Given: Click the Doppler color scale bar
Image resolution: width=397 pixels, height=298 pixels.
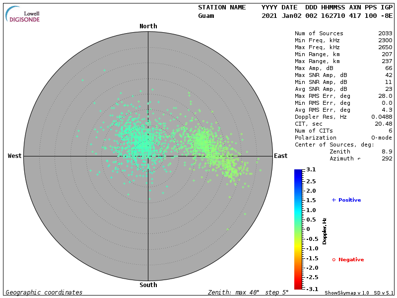Looking at the screenshot, I should pos(298,229).
